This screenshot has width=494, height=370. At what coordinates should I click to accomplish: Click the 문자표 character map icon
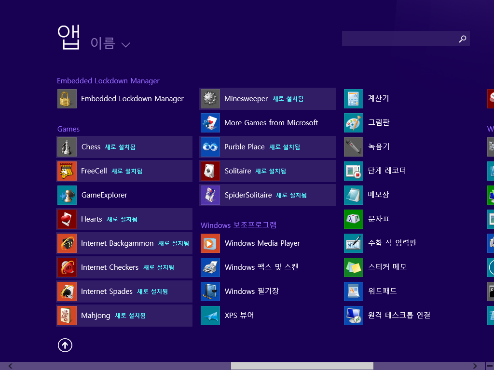(354, 219)
